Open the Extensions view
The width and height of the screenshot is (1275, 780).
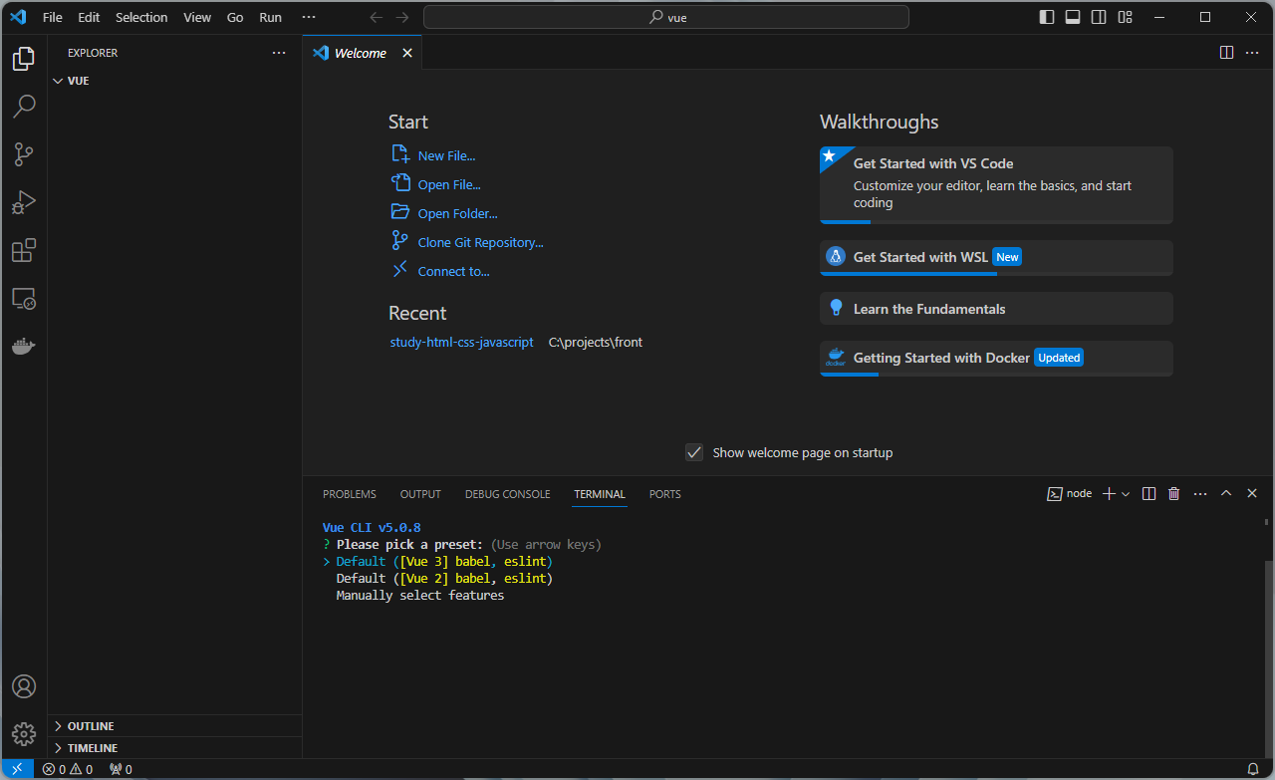[x=24, y=250]
